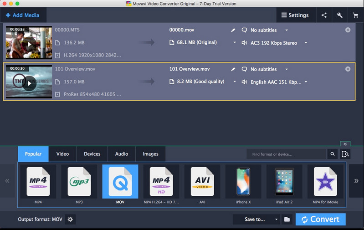This screenshot has height=230, width=364.
Task: Click the speaker icon beside AC3 192 Kbps
Action: click(x=244, y=43)
